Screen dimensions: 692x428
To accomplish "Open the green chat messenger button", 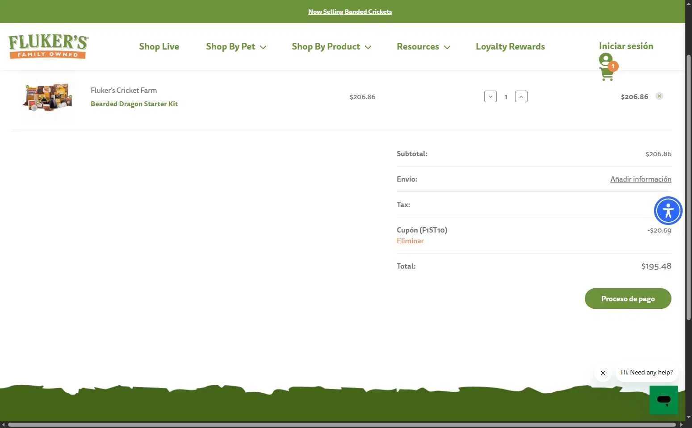I will 663,400.
